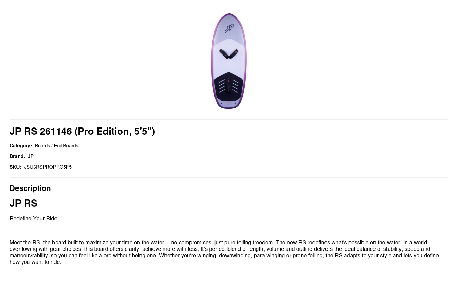Click the SKU code JSU6RSPROPRO5F5

(48, 167)
